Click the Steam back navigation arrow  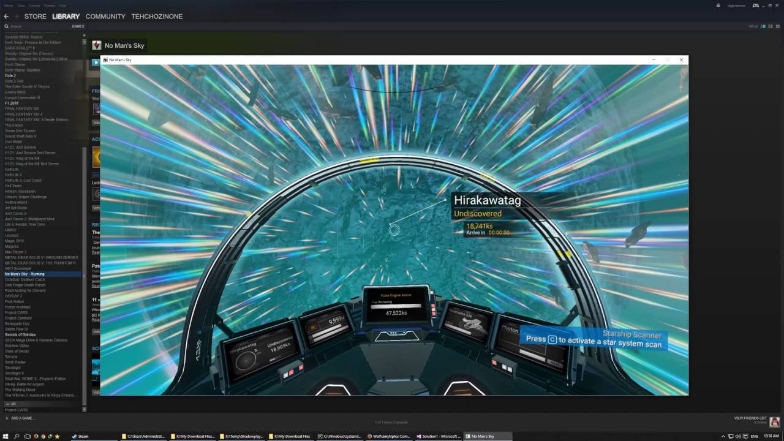[x=6, y=17]
